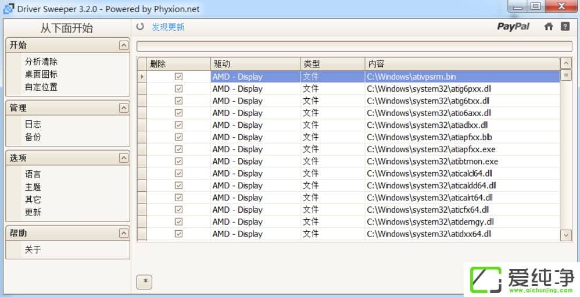This screenshot has height=297, width=580.
Task: Uncheck the atiadlxx.dll row checkbox
Action: [178, 125]
